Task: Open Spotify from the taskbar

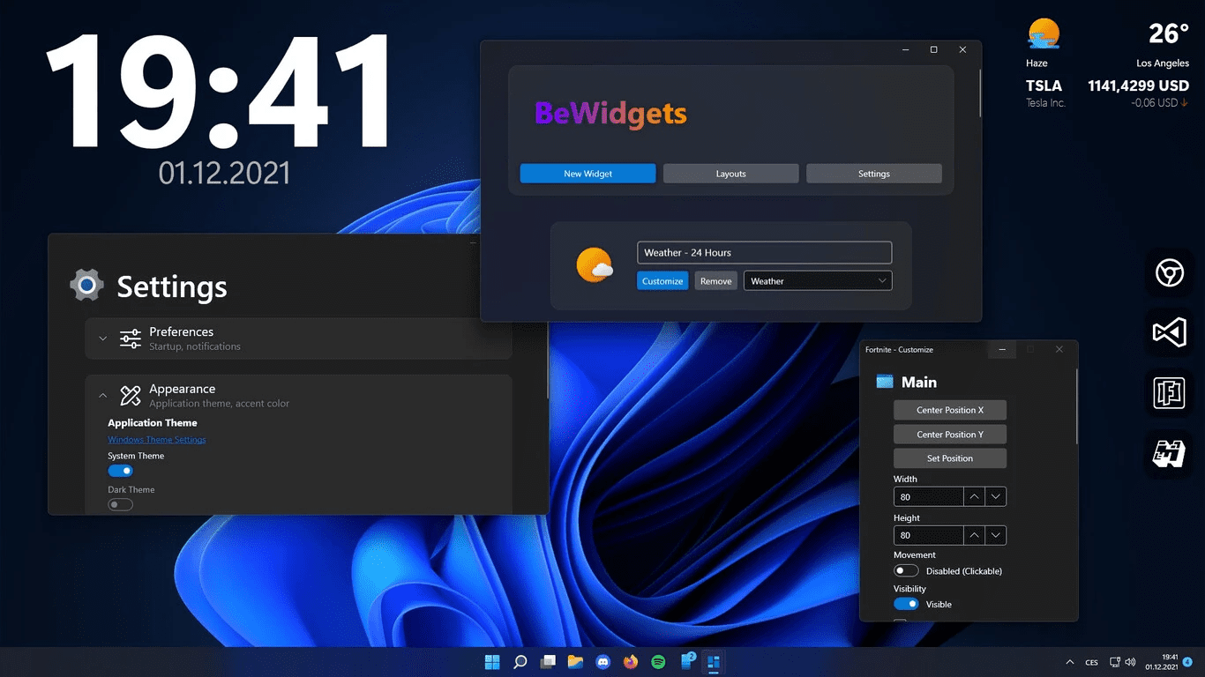Action: 659,662
